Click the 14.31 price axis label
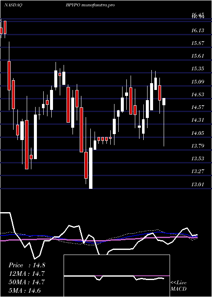This screenshot has width=212, height=297. point(198,120)
